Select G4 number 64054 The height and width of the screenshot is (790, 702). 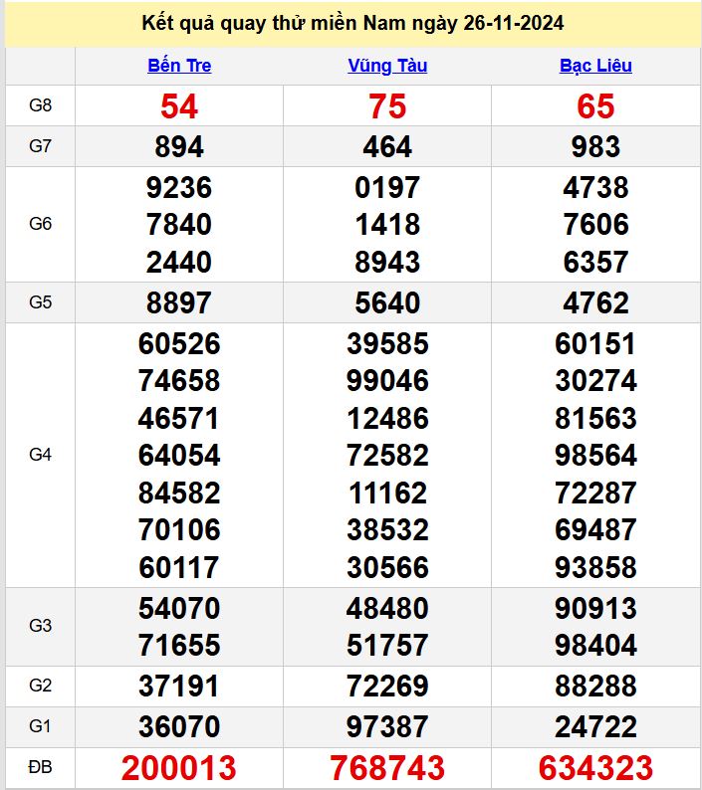[179, 455]
